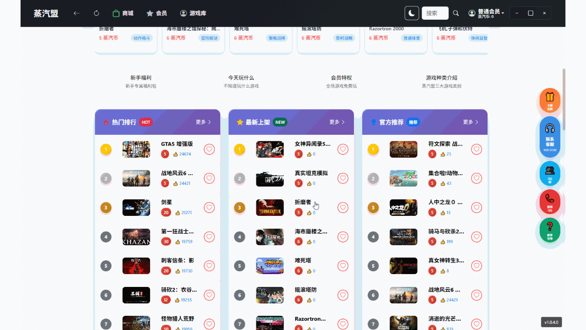The height and width of the screenshot is (330, 586).
Task: Open the 游戏库 tab
Action: (193, 13)
